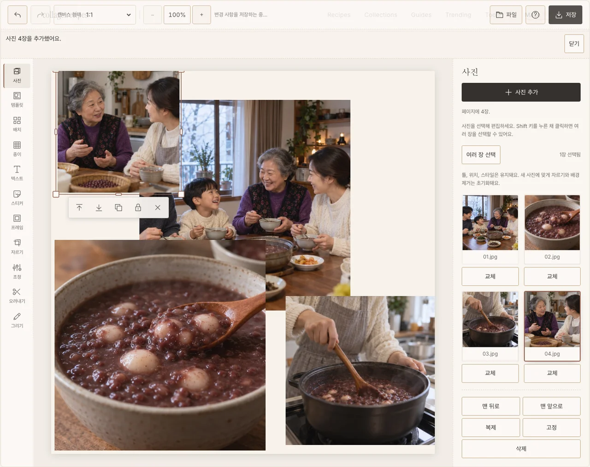Screen dimensions: 590x467
Task: Select the 02.jpg thumbnail
Action: 552,229
